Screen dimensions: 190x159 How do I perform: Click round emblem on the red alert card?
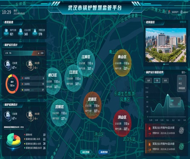pos(182,130)
